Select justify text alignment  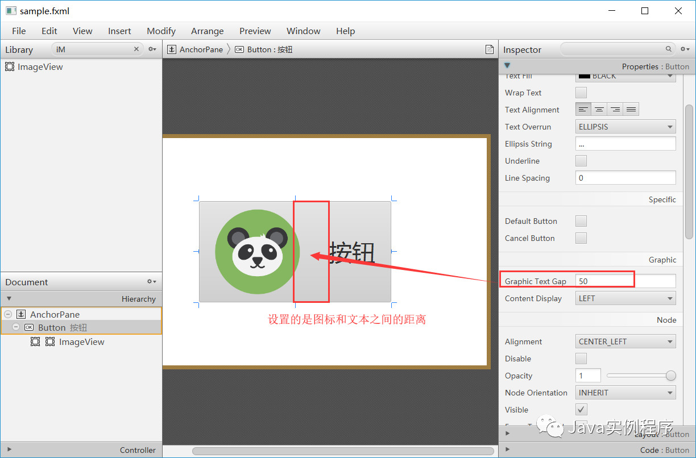pos(630,109)
